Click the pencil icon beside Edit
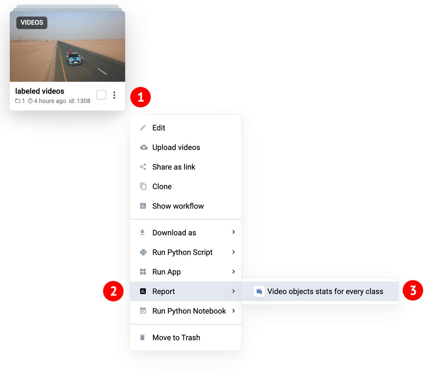431x375 pixels. coord(143,128)
